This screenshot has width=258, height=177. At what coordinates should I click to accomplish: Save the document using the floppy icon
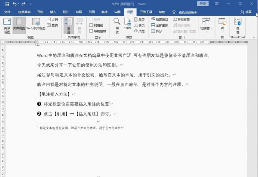7,4
